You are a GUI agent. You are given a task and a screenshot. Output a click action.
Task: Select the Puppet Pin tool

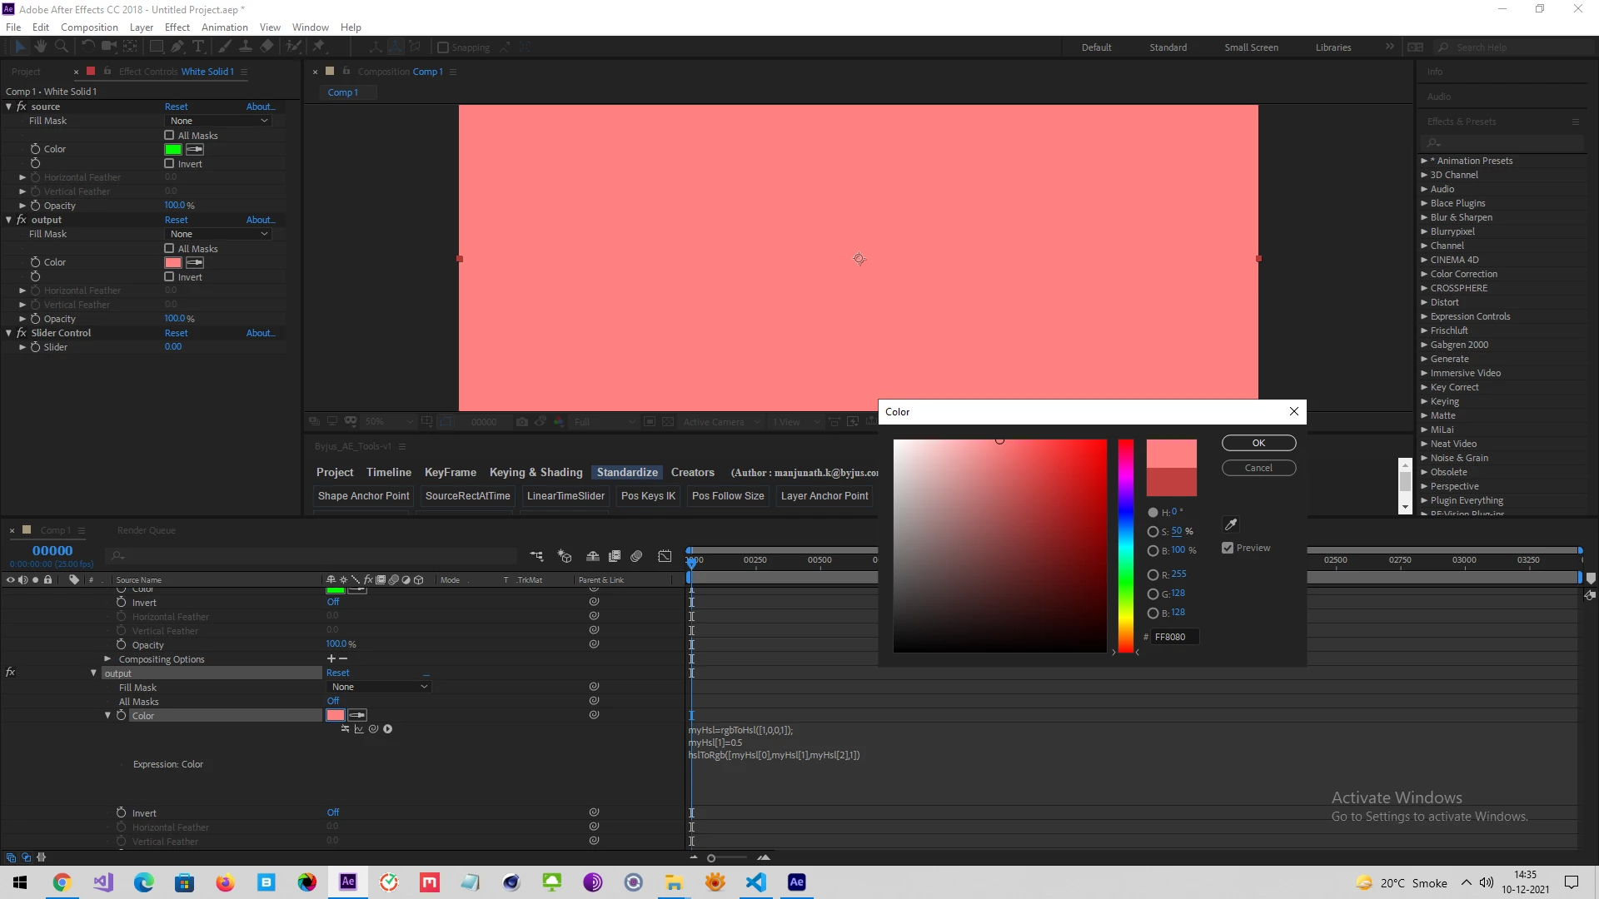[318, 47]
